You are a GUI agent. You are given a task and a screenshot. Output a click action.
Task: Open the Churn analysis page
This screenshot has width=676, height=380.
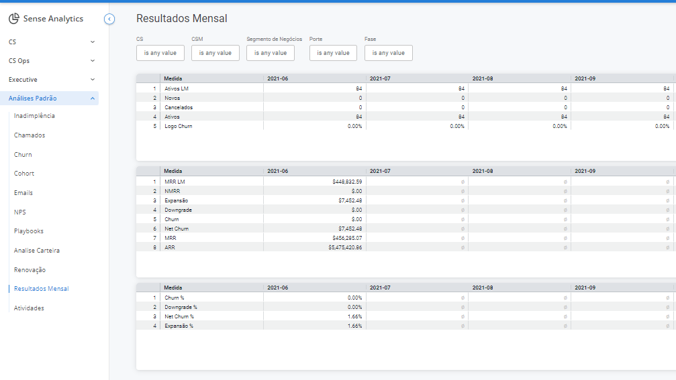23,155
